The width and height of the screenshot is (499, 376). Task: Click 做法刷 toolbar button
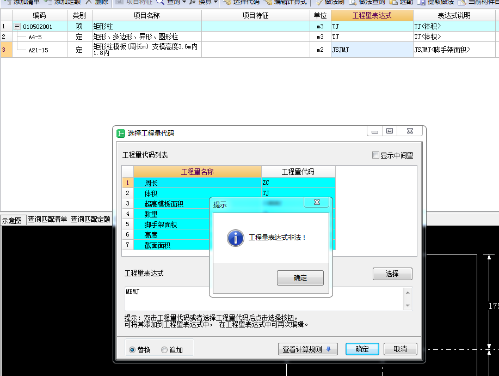click(x=330, y=2)
